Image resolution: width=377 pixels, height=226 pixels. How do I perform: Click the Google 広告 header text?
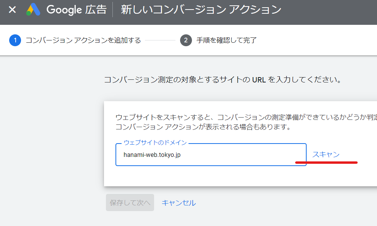(x=76, y=10)
